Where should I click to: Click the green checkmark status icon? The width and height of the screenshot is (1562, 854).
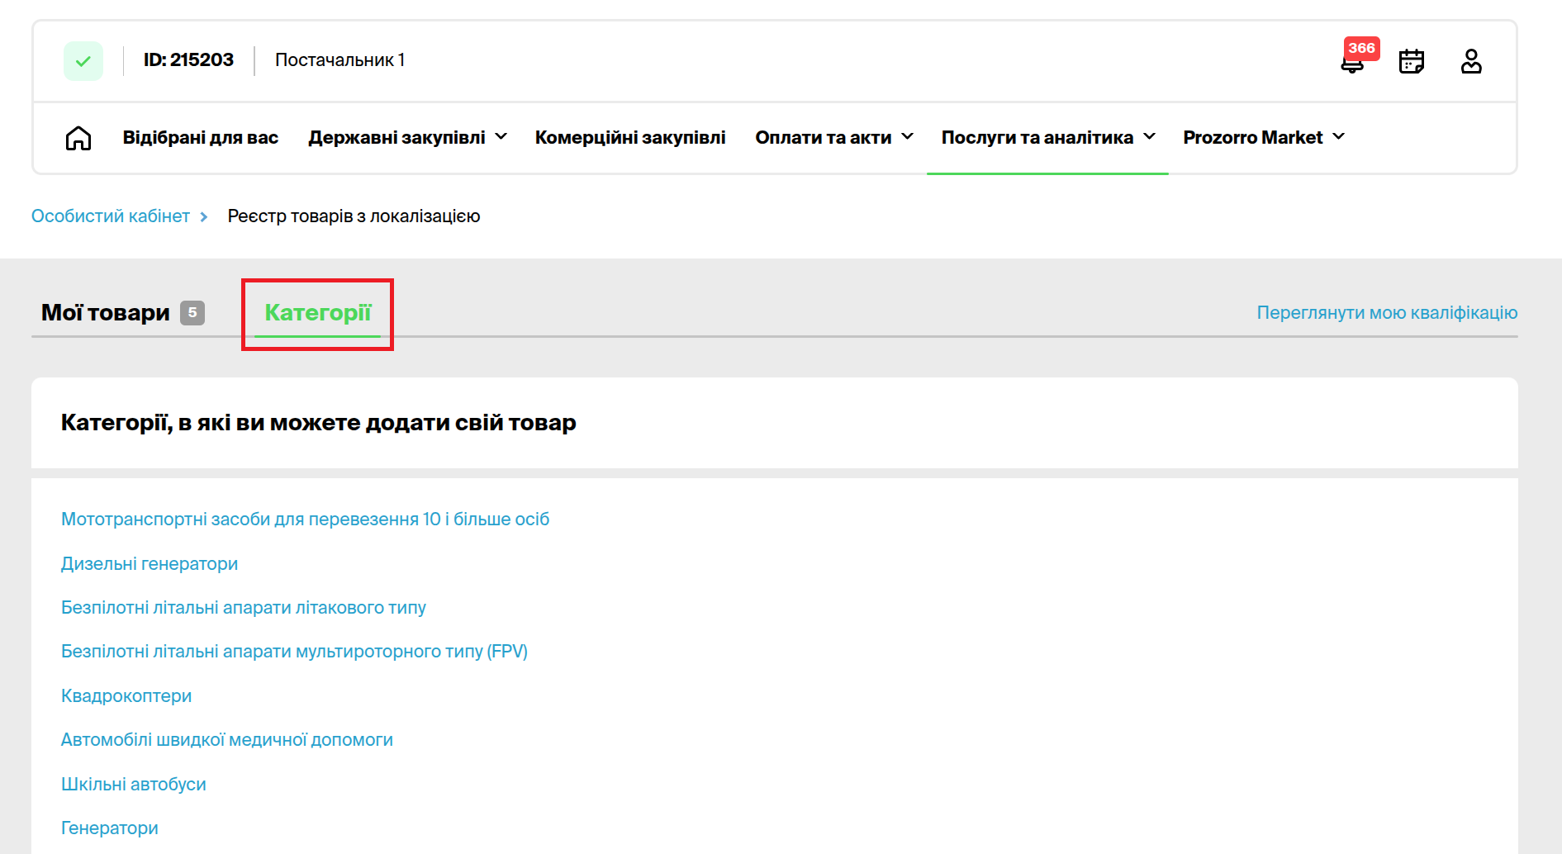pyautogui.click(x=83, y=61)
